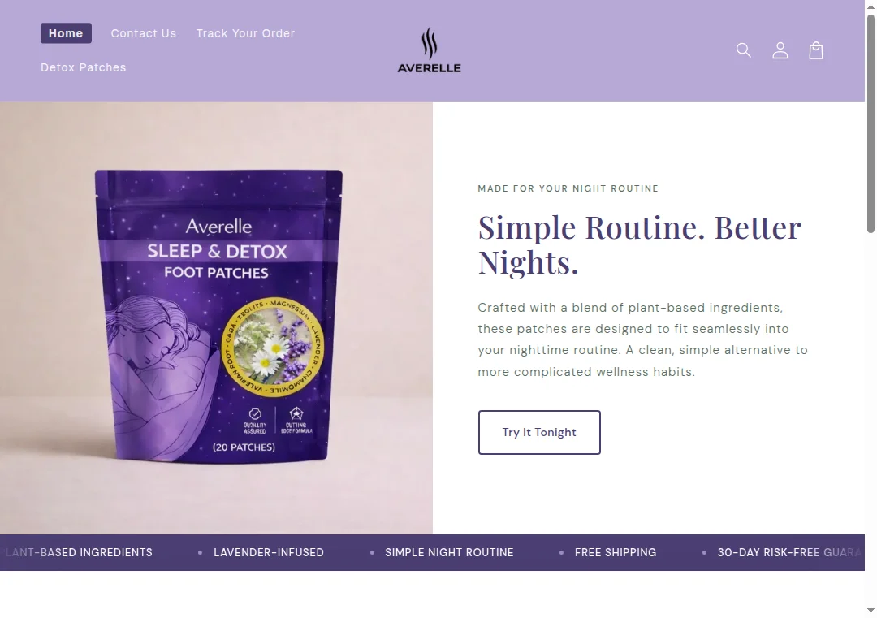Open the Detox Patches menu link
The image size is (877, 618).
pyautogui.click(x=84, y=67)
